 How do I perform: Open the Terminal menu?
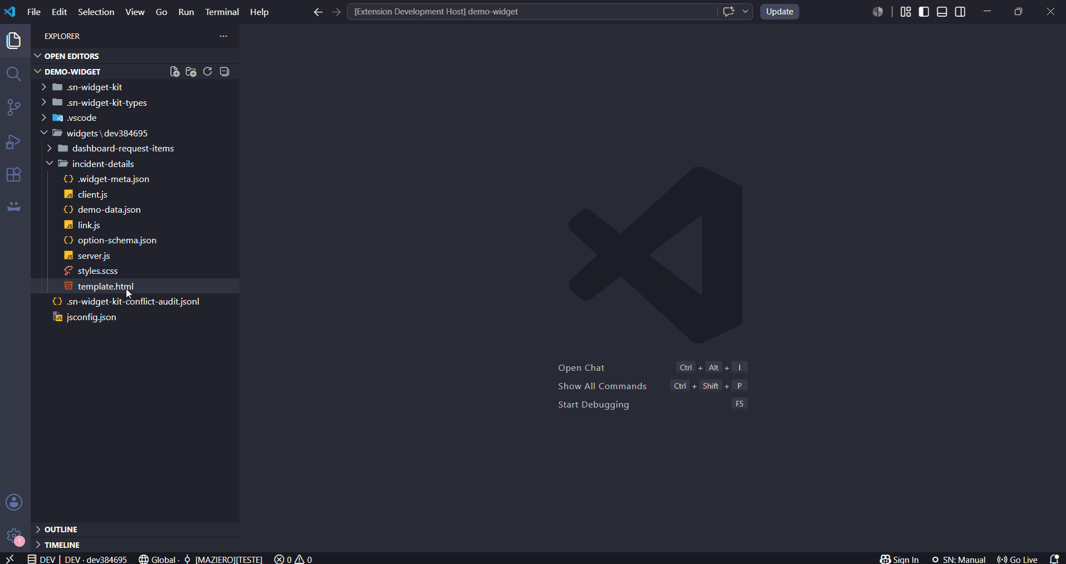point(222,12)
